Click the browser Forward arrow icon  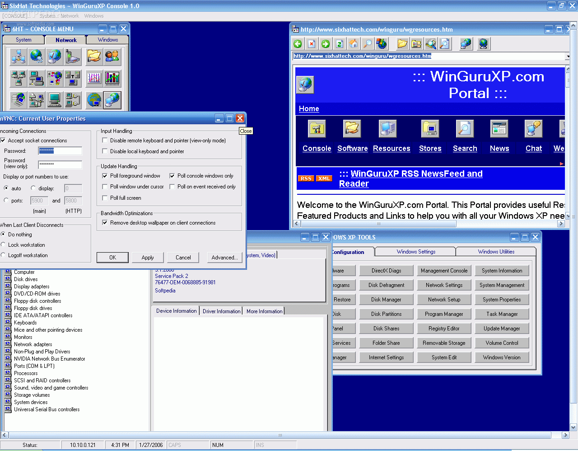(326, 44)
